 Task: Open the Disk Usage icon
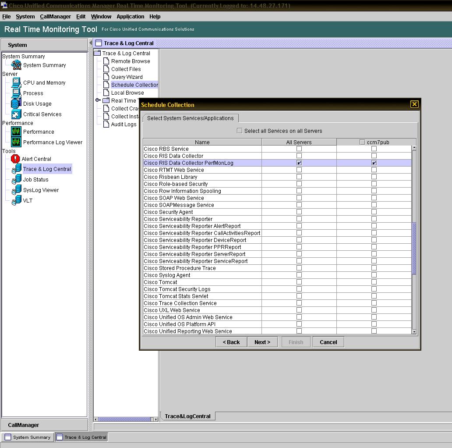(x=16, y=103)
